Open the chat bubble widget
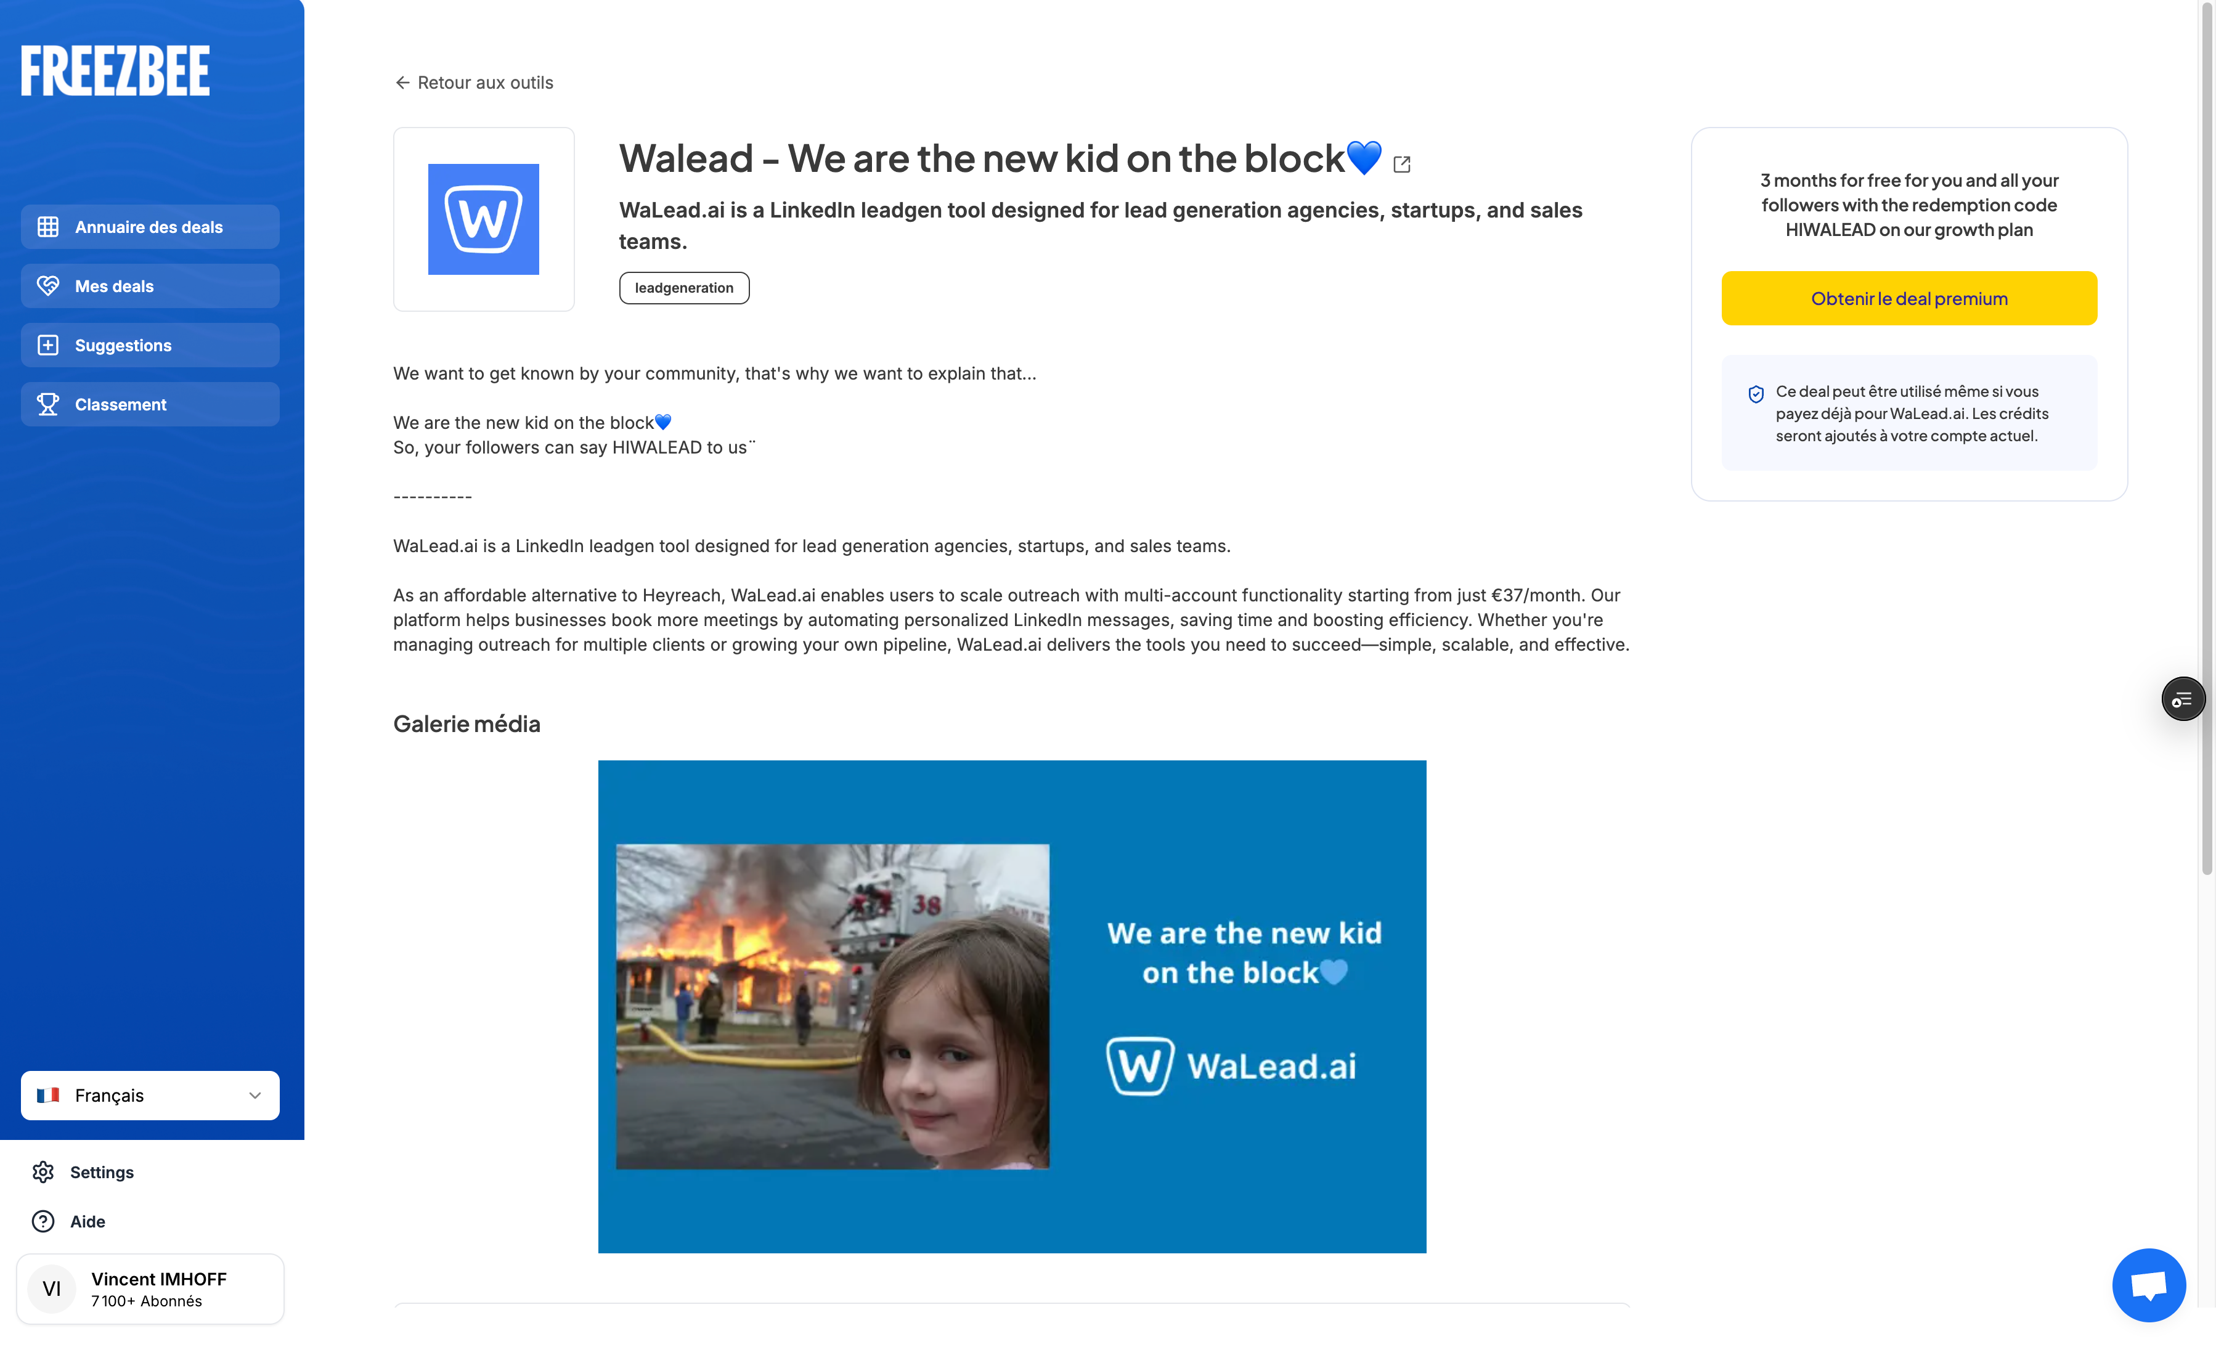This screenshot has width=2216, height=1347. pyautogui.click(x=2149, y=1285)
